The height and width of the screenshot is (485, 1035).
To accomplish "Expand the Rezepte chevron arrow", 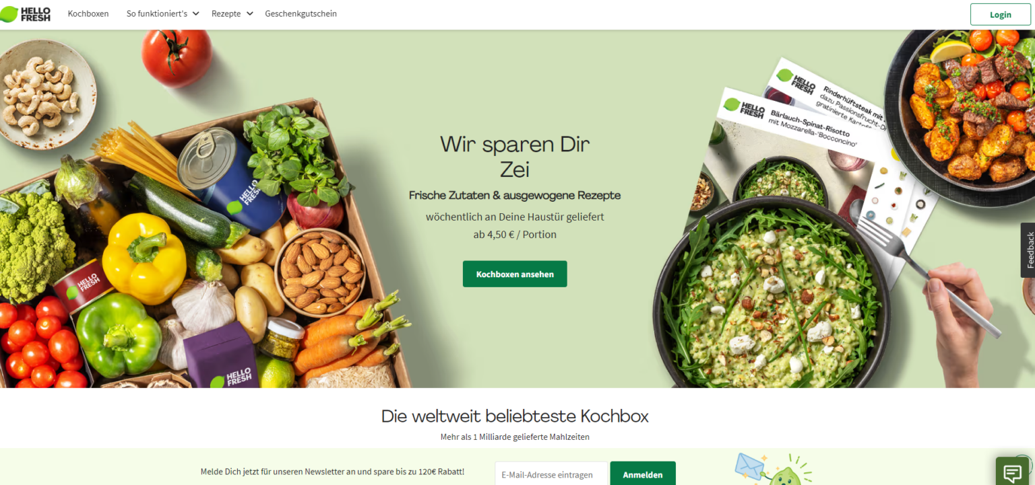I will point(249,13).
